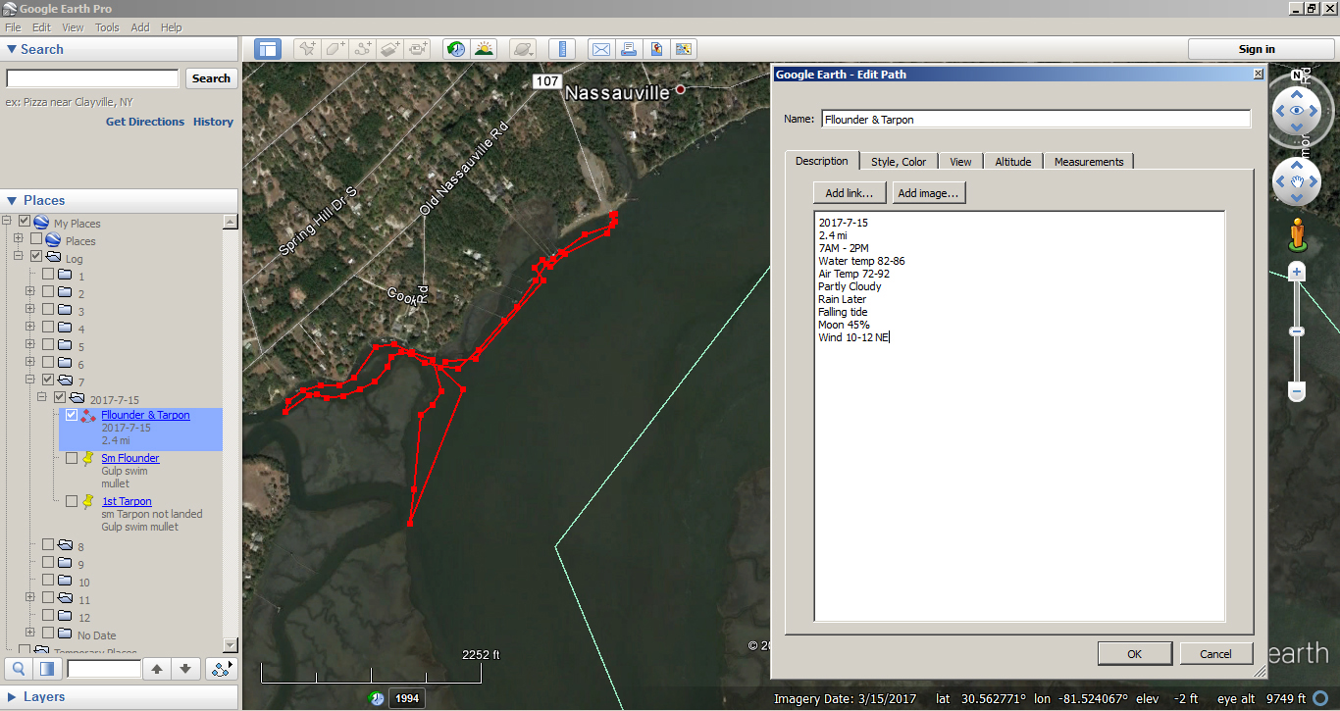Click the Search button
The image size is (1340, 711).
pos(211,78)
